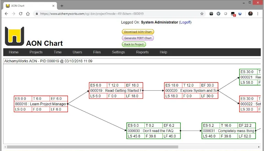Click Back to Project button
The image size is (264, 151).
(134, 44)
